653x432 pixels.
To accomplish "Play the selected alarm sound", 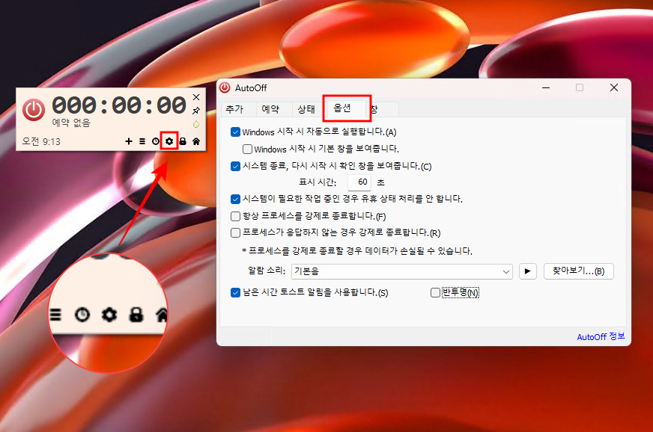I will click(528, 271).
